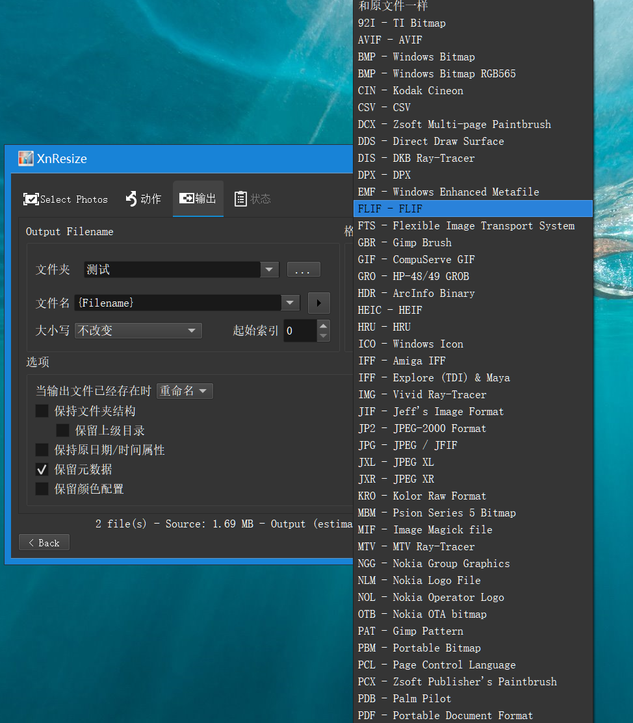633x723 pixels.
Task: Pick IFF - Explore (TDI) & Maya
Action: pyautogui.click(x=473, y=377)
